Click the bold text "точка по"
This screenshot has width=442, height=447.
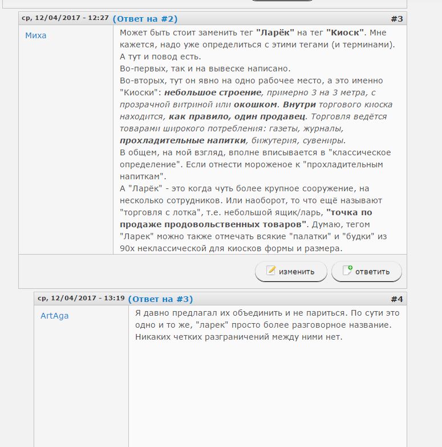(349, 212)
